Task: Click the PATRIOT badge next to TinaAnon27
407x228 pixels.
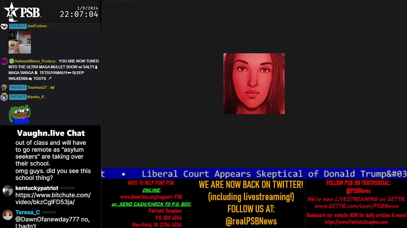Action: coord(17,87)
